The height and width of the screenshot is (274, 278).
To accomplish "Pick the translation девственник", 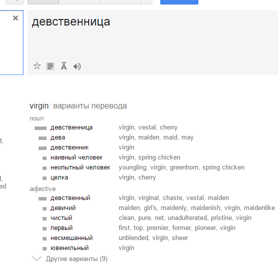I will (x=70, y=147).
